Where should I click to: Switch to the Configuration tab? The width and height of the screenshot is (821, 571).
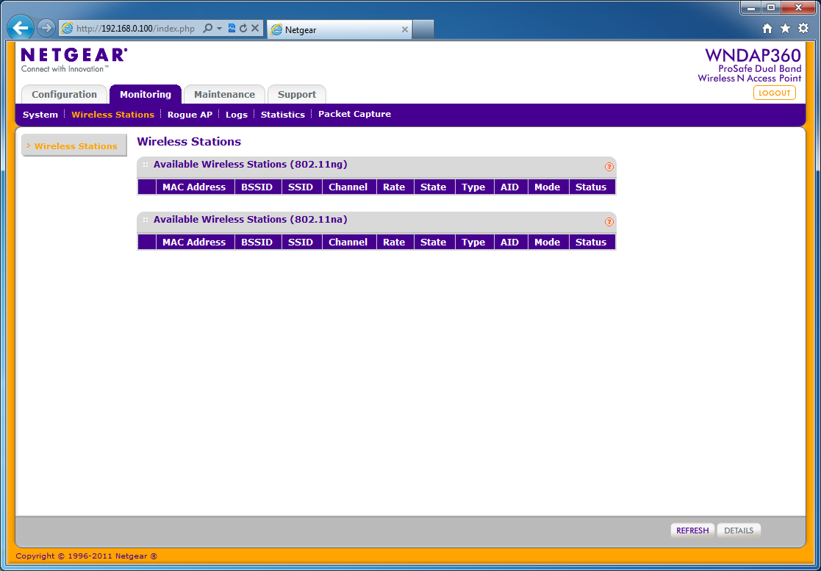65,95
